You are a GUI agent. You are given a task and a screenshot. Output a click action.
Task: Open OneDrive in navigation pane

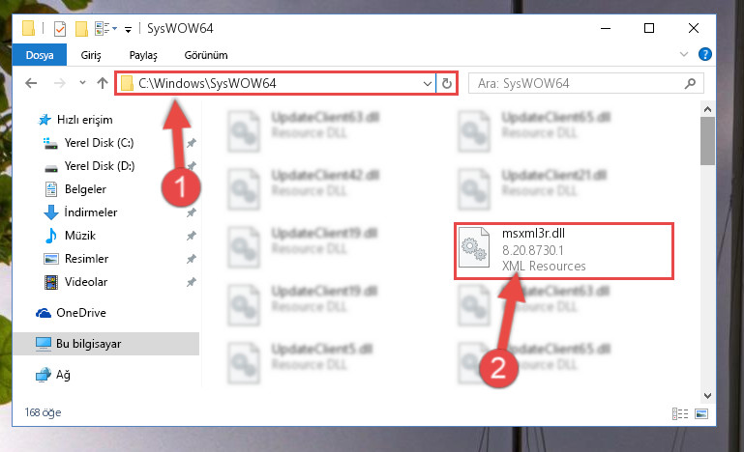80,313
